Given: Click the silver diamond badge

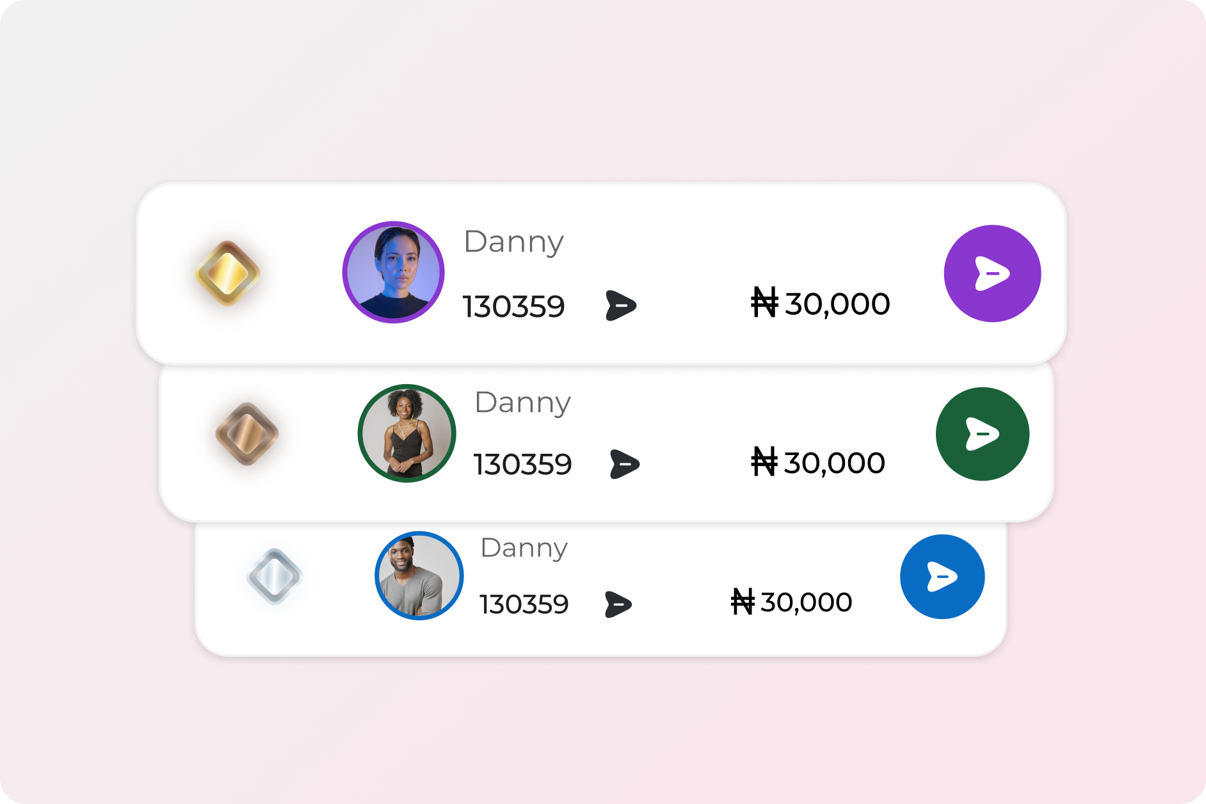Looking at the screenshot, I should coord(274,576).
